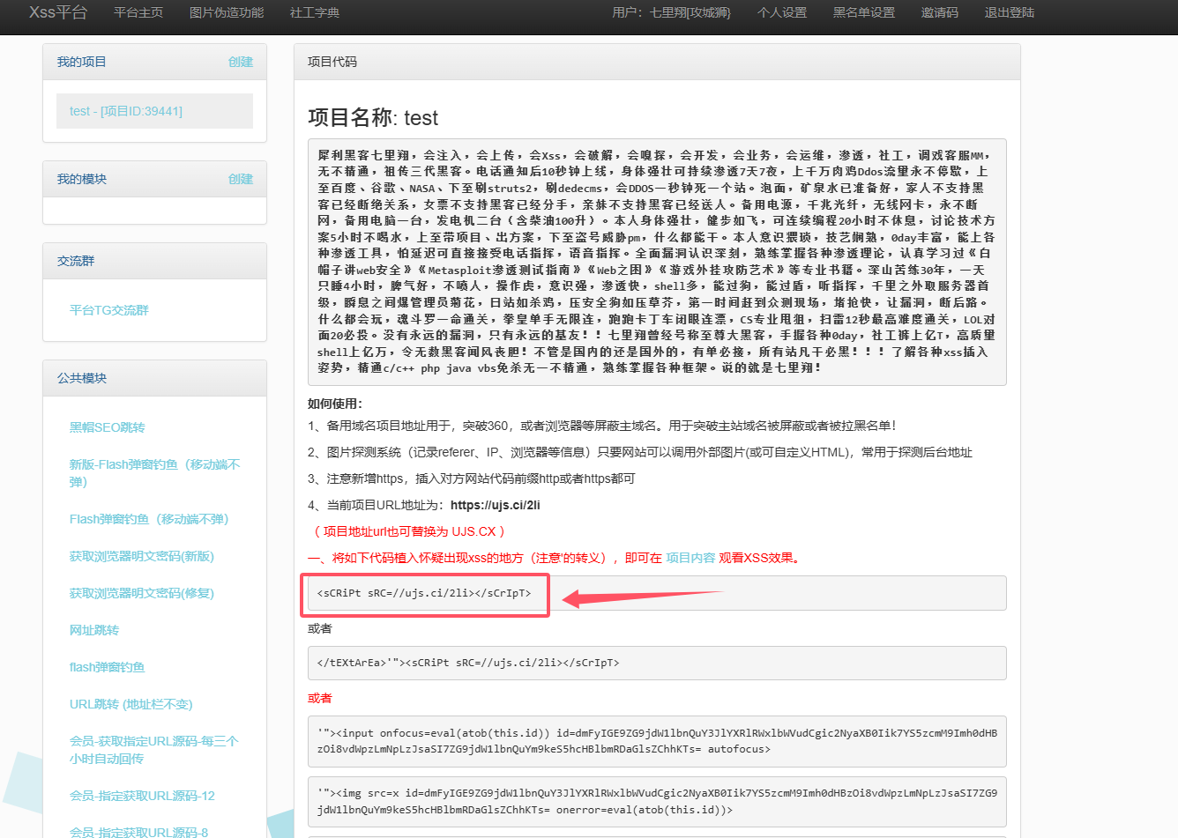
Task: Open Flash弹窗钓鱼（移动端不弹）module without 新版 prefix
Action: pyautogui.click(x=149, y=519)
